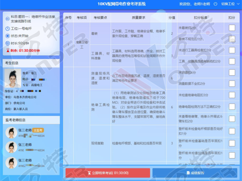The image size is (242, 181).
Task: Select the 扣分 column header
Action: click(232, 18)
